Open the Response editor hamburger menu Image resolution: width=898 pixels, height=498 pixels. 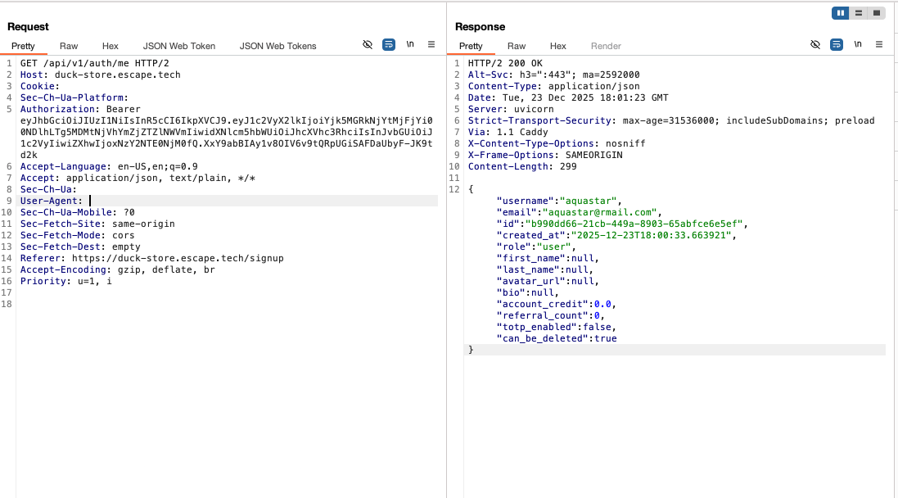(878, 44)
